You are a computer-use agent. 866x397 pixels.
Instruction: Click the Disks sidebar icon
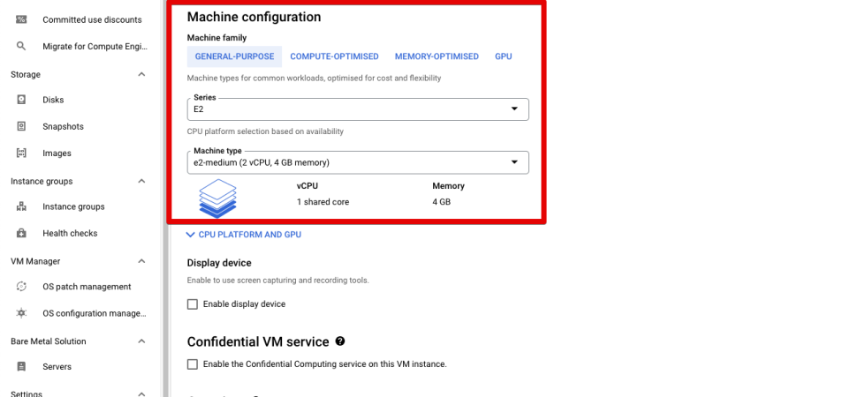pyautogui.click(x=21, y=100)
